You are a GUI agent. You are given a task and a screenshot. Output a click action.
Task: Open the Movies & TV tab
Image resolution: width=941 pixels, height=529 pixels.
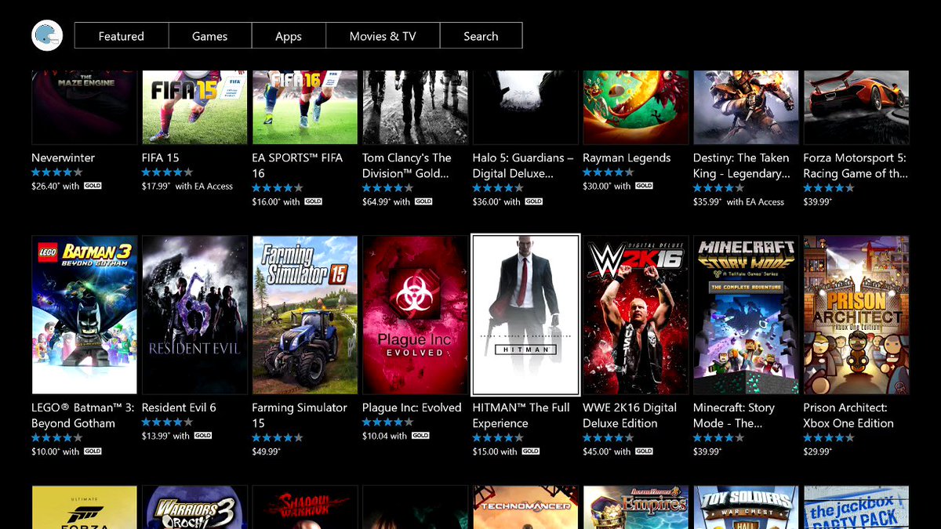(x=383, y=36)
